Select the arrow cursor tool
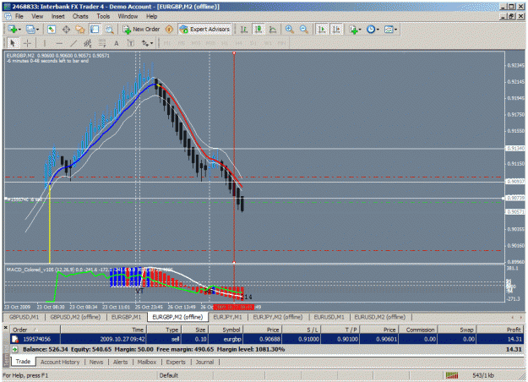528x382 pixels. (x=13, y=43)
